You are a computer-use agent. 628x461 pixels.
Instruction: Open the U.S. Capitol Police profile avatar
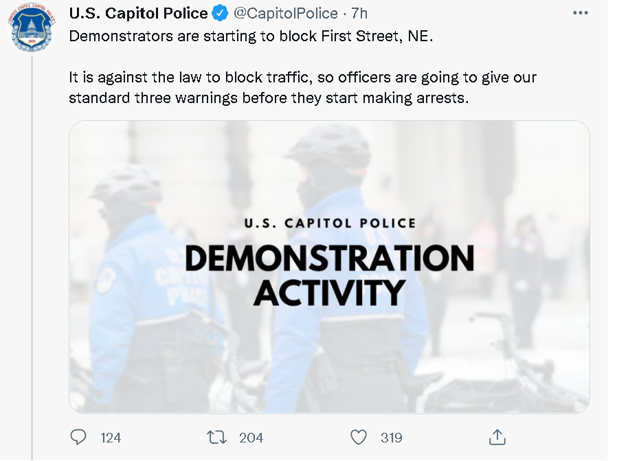coord(32,27)
